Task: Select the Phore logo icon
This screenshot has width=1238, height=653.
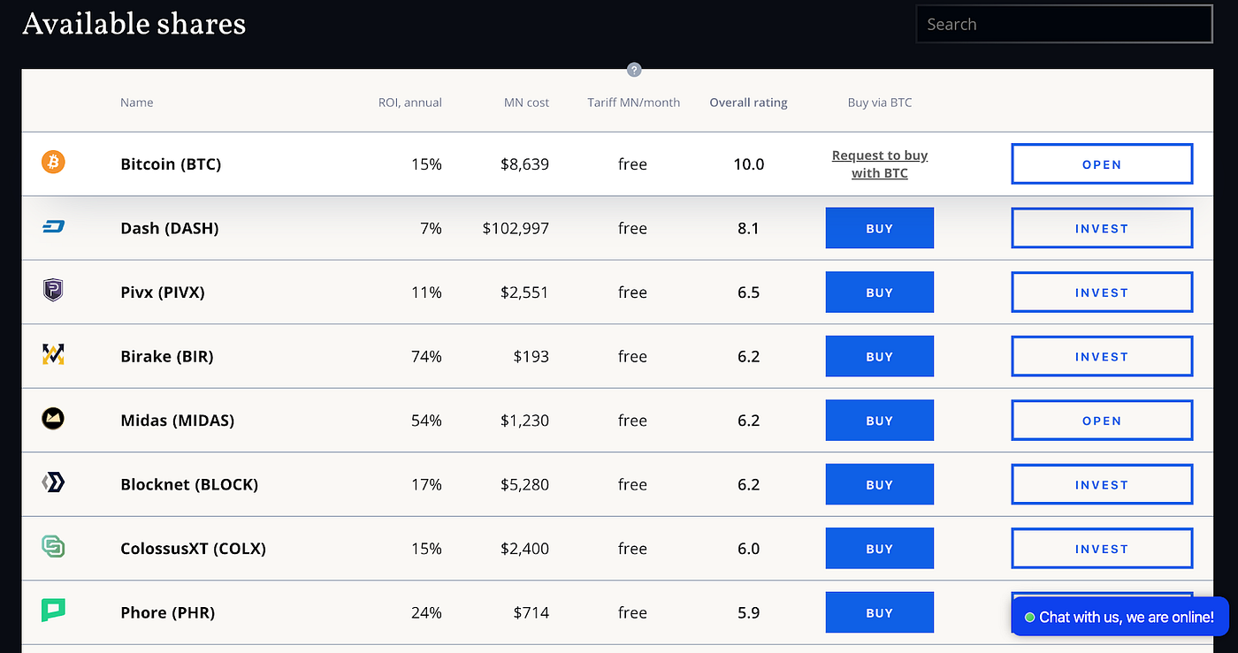Action: [x=52, y=611]
